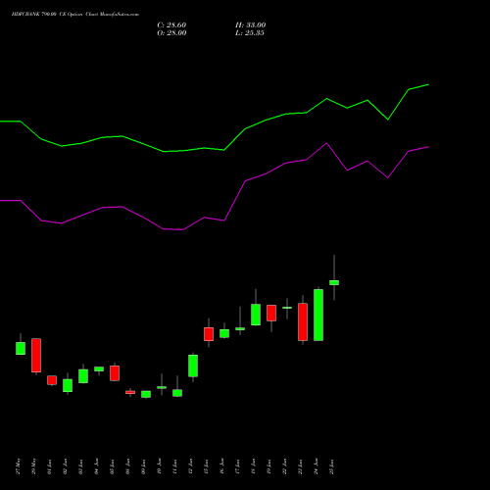Click the open value O: 28.00
490x490 pixels.
(171, 33)
